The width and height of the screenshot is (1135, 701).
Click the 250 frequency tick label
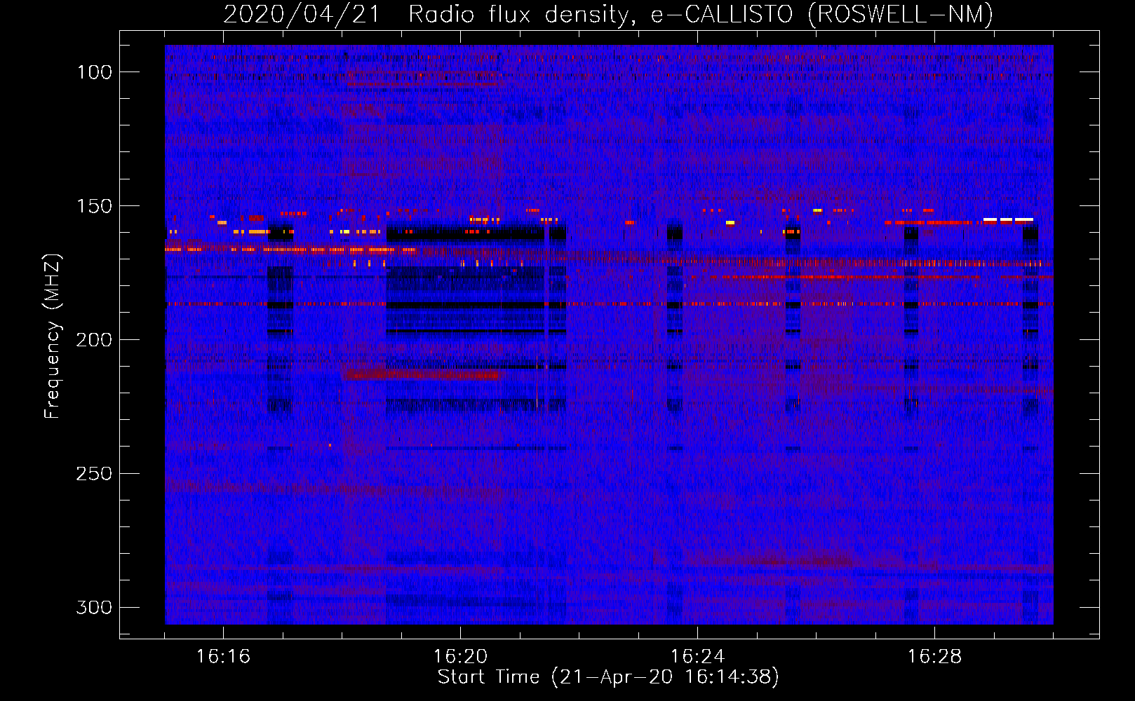pos(94,474)
